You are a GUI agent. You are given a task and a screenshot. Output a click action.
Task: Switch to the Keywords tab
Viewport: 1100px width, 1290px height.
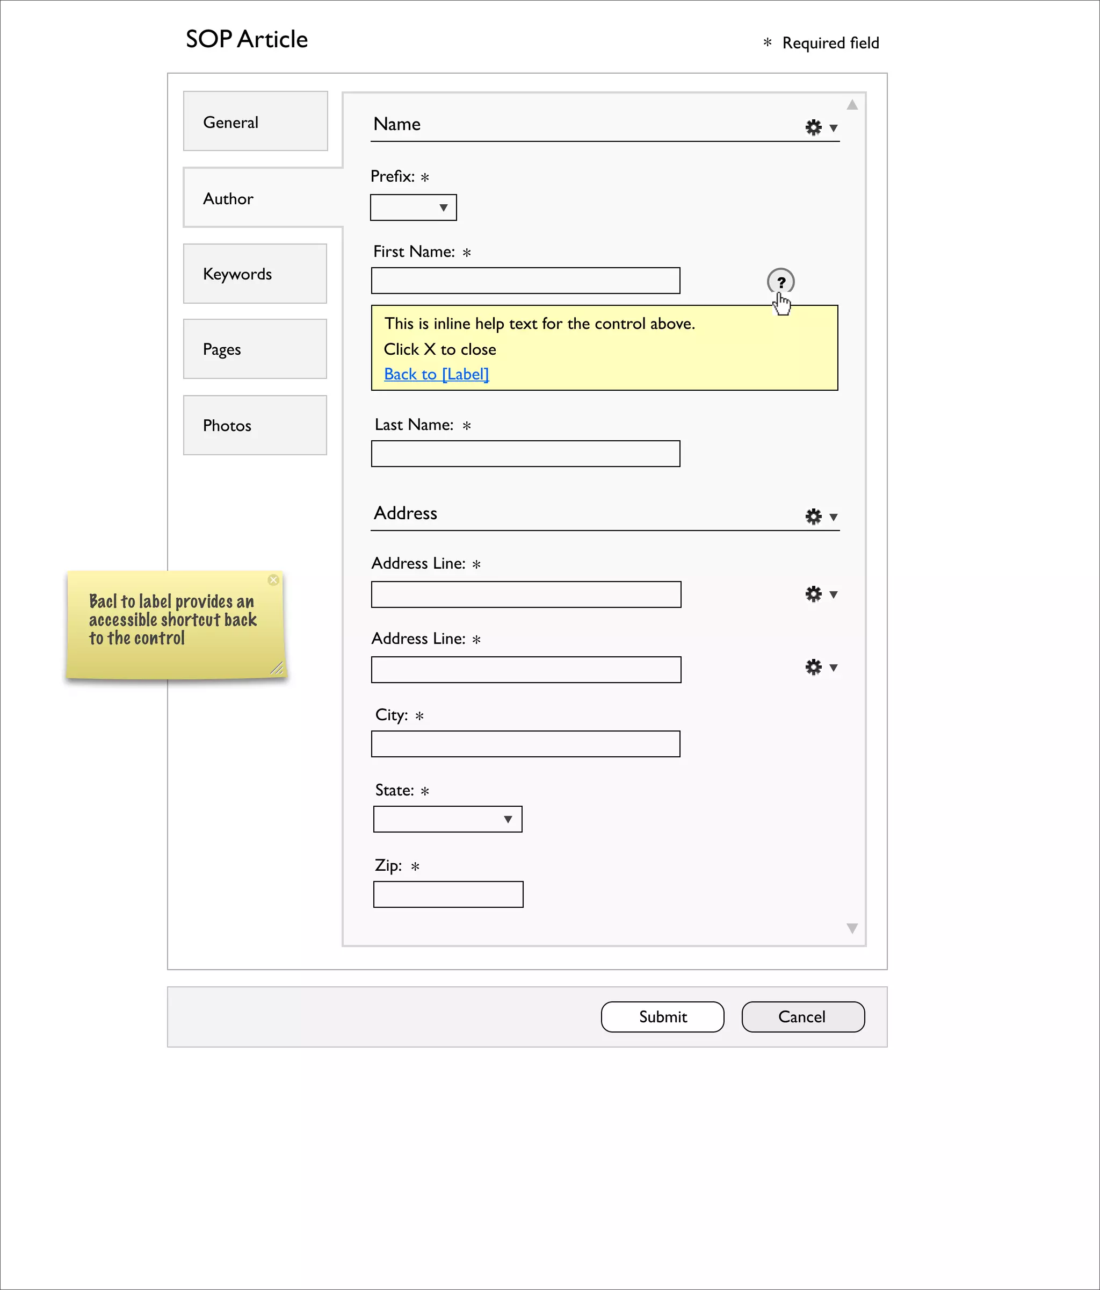(255, 274)
